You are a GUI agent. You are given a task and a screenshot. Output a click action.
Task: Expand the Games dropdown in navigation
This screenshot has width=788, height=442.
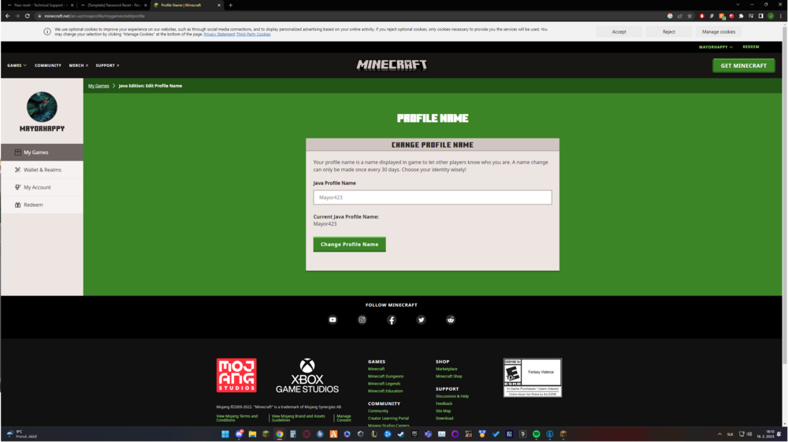point(17,65)
